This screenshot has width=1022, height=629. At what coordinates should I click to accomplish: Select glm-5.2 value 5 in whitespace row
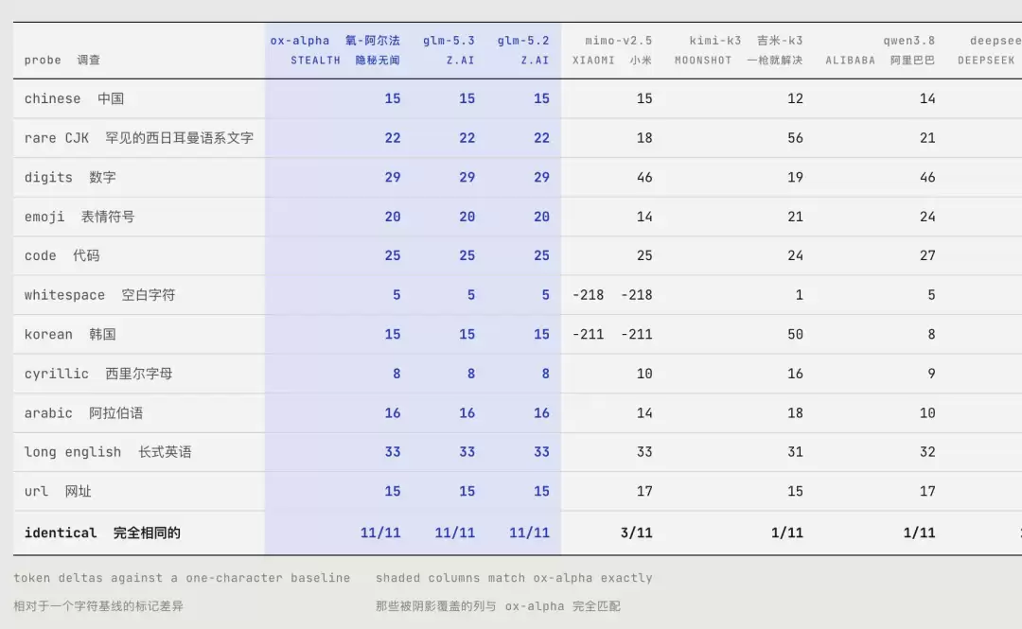(x=545, y=294)
